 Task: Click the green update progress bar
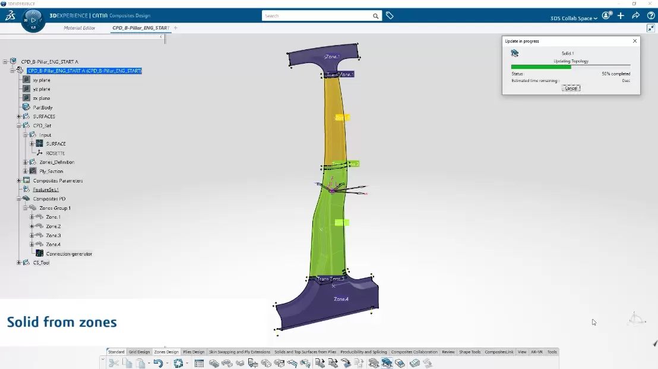tap(540, 67)
